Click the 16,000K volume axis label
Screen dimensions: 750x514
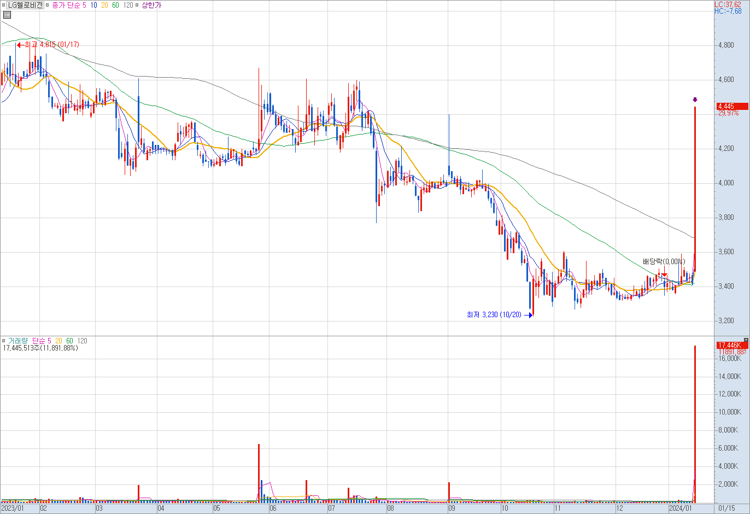tap(730, 358)
